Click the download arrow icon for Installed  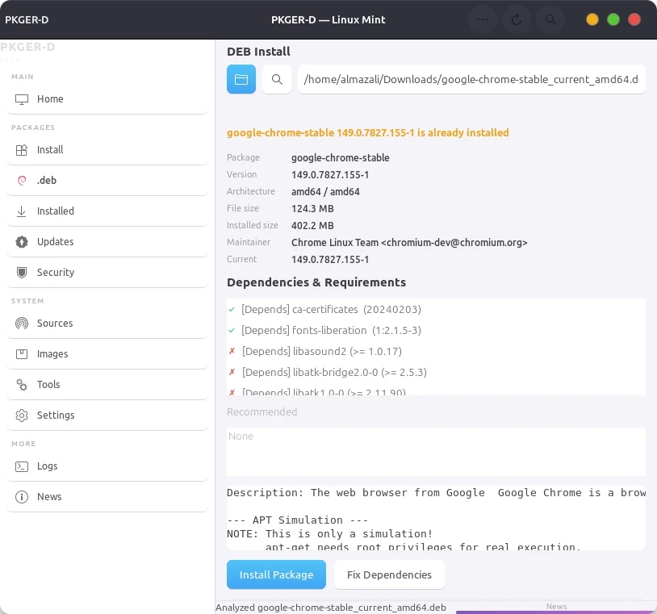[x=21, y=211]
